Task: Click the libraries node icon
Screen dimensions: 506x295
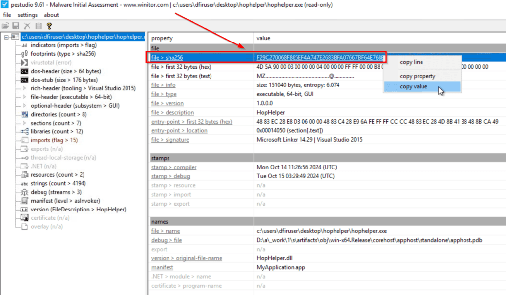Action: click(x=24, y=132)
